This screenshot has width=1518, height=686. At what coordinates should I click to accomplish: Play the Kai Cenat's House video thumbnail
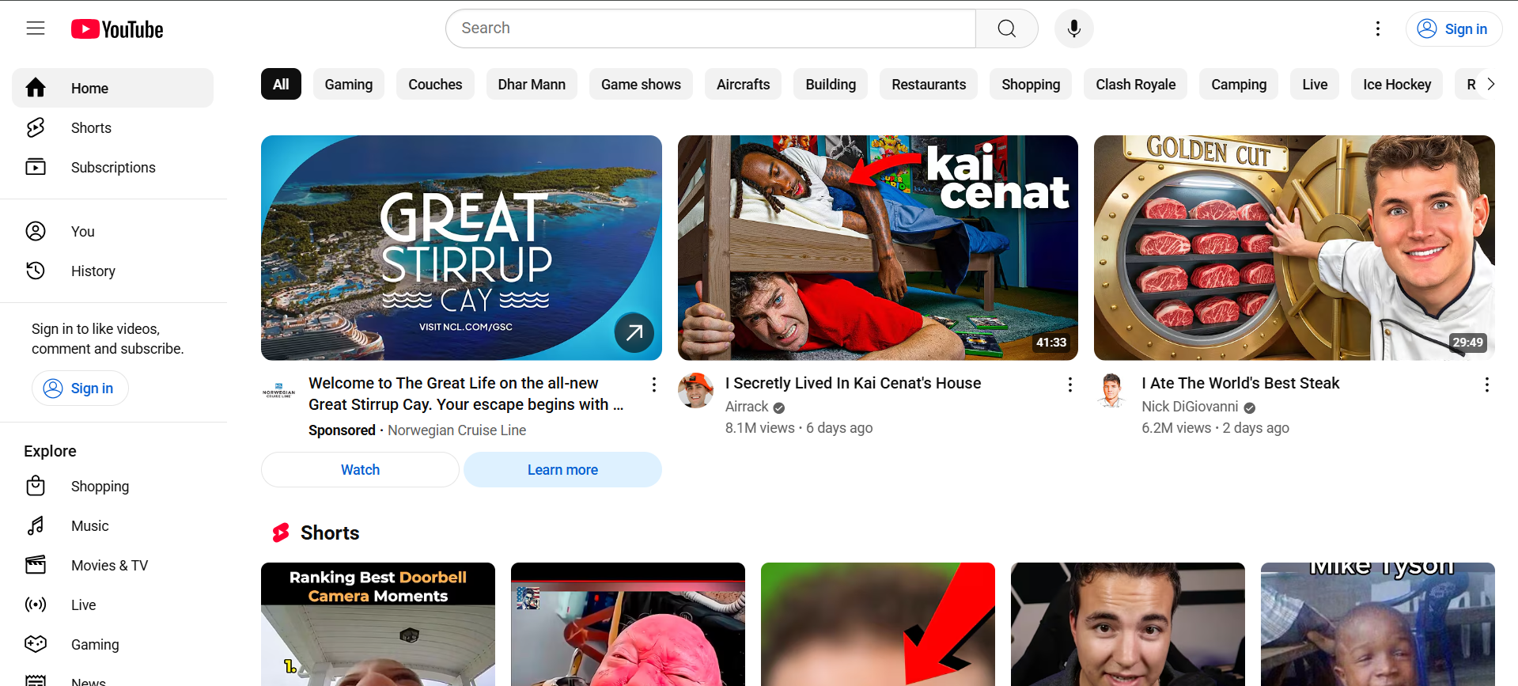click(878, 248)
